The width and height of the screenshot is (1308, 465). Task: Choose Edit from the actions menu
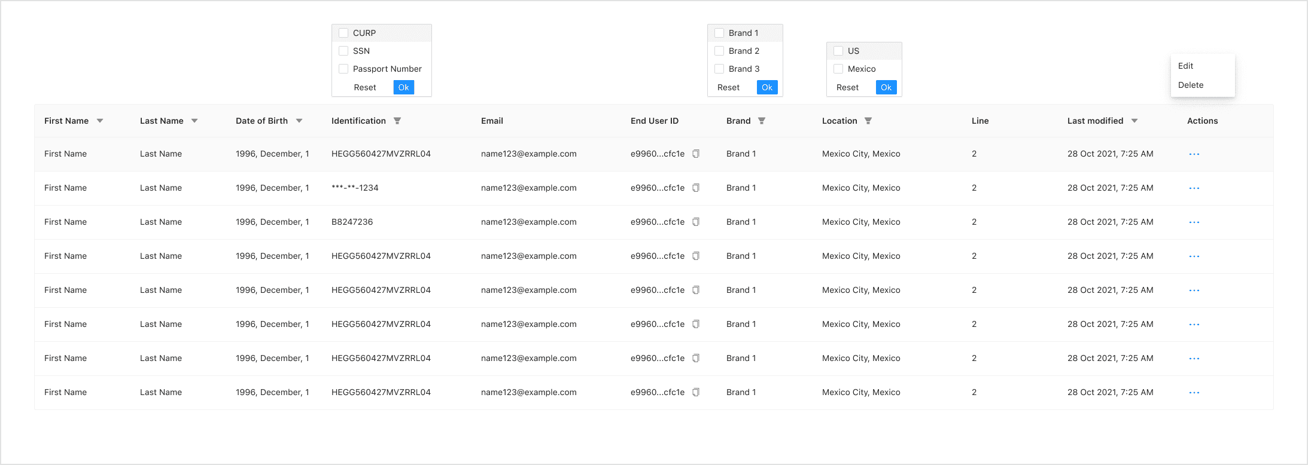(1185, 66)
